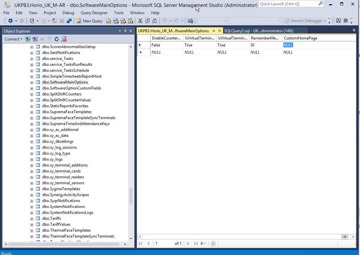360x255 pixels.
Task: Open the back navigation history dropdown arrow
Action: [x=16, y=21]
